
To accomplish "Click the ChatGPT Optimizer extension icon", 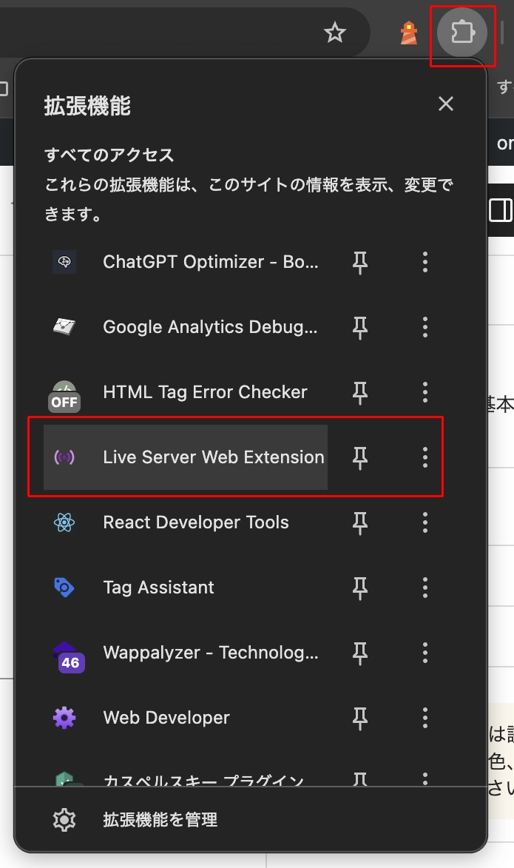I will (x=65, y=262).
